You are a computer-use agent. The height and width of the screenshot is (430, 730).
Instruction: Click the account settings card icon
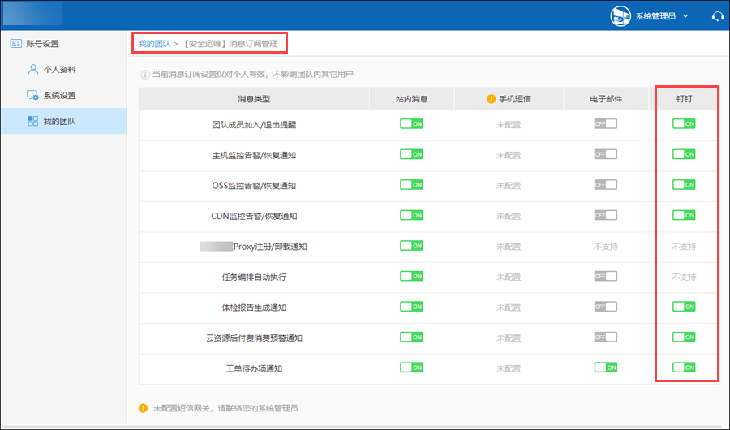point(15,44)
